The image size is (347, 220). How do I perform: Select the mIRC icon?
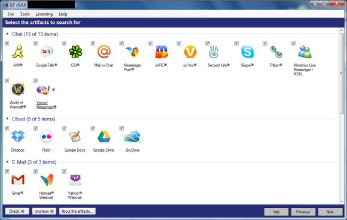[162, 52]
